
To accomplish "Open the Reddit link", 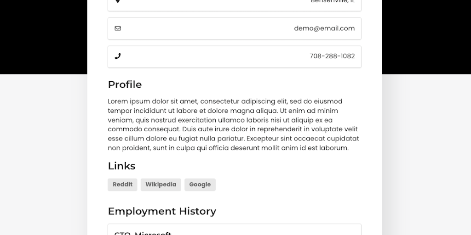I will tap(122, 185).
